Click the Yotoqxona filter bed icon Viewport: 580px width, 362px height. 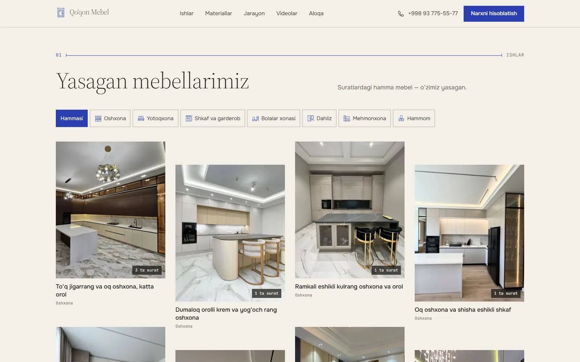pyautogui.click(x=141, y=118)
